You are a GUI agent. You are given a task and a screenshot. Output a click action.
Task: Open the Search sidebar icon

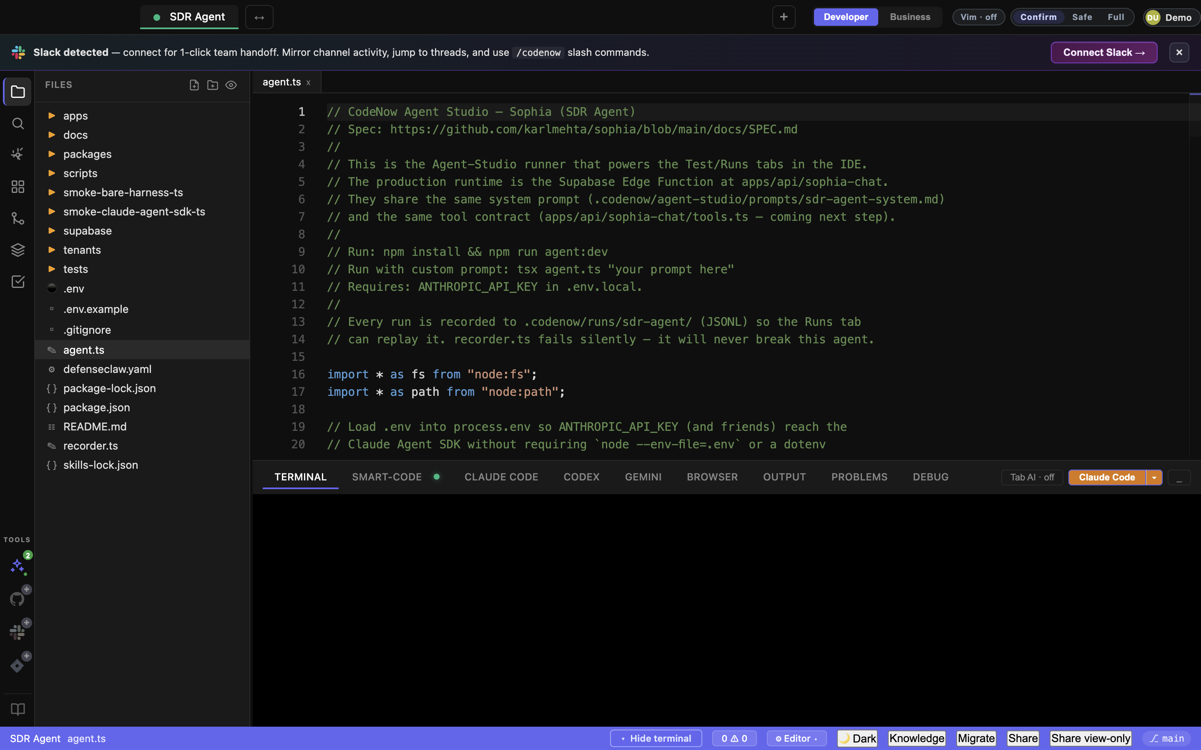18,123
